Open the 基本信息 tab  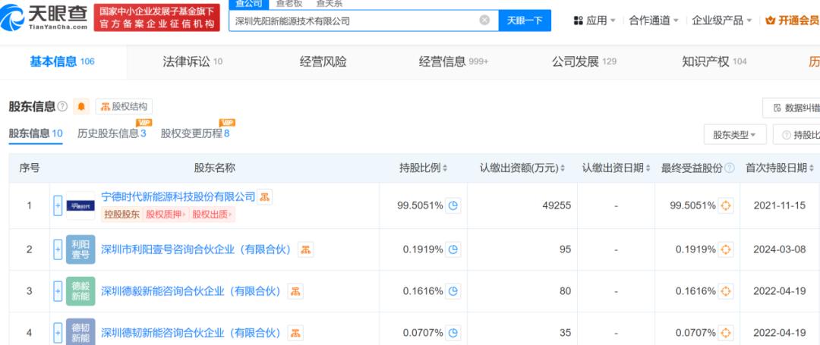[x=61, y=61]
